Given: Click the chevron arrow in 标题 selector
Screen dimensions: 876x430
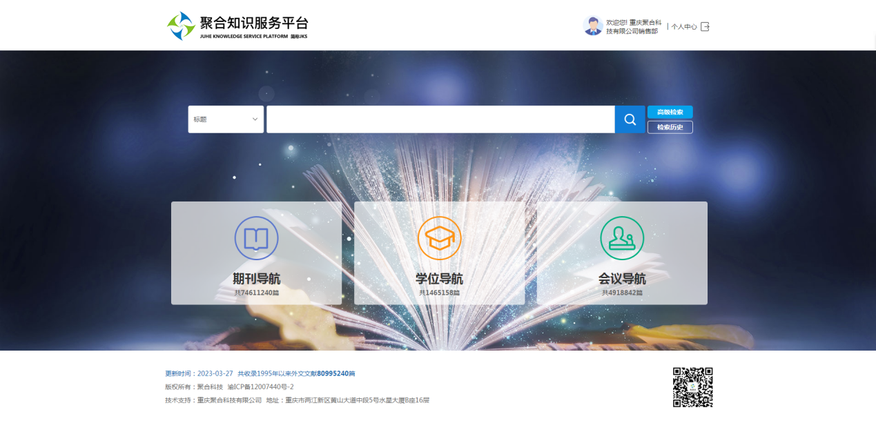Looking at the screenshot, I should (255, 119).
